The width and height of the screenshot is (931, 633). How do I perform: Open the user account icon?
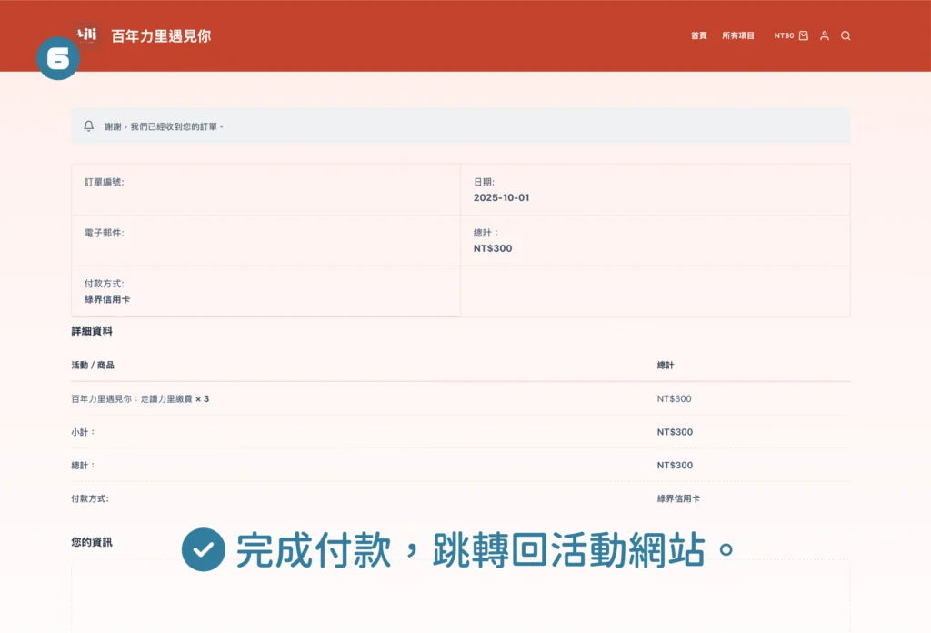tap(825, 35)
